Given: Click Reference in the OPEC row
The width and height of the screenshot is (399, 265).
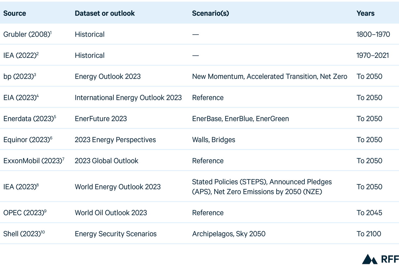Looking at the screenshot, I should [208, 212].
